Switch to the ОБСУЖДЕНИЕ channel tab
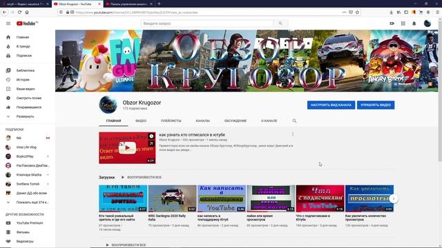442x248 pixels. tap(236, 121)
